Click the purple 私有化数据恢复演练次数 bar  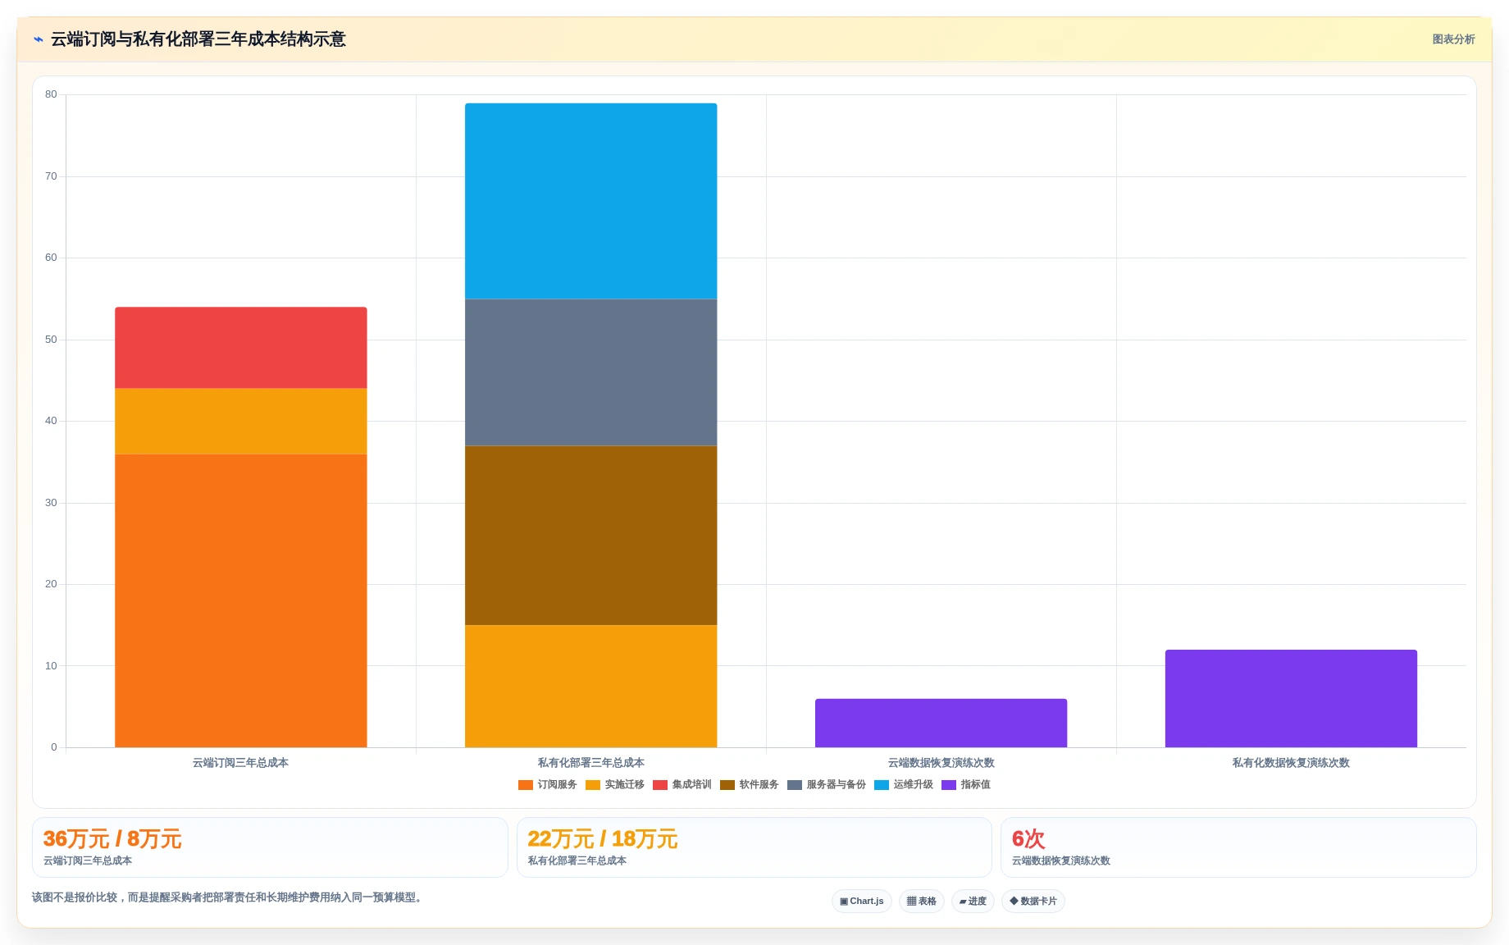[x=1292, y=699]
